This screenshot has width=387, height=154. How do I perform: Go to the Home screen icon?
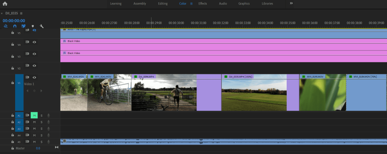point(5,4)
